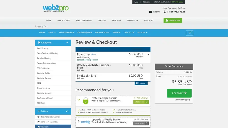The width and height of the screenshot is (228, 128).
Task: Click the Transfer in a Domain arrow icon
Action: pyautogui.click(x=38, y=122)
